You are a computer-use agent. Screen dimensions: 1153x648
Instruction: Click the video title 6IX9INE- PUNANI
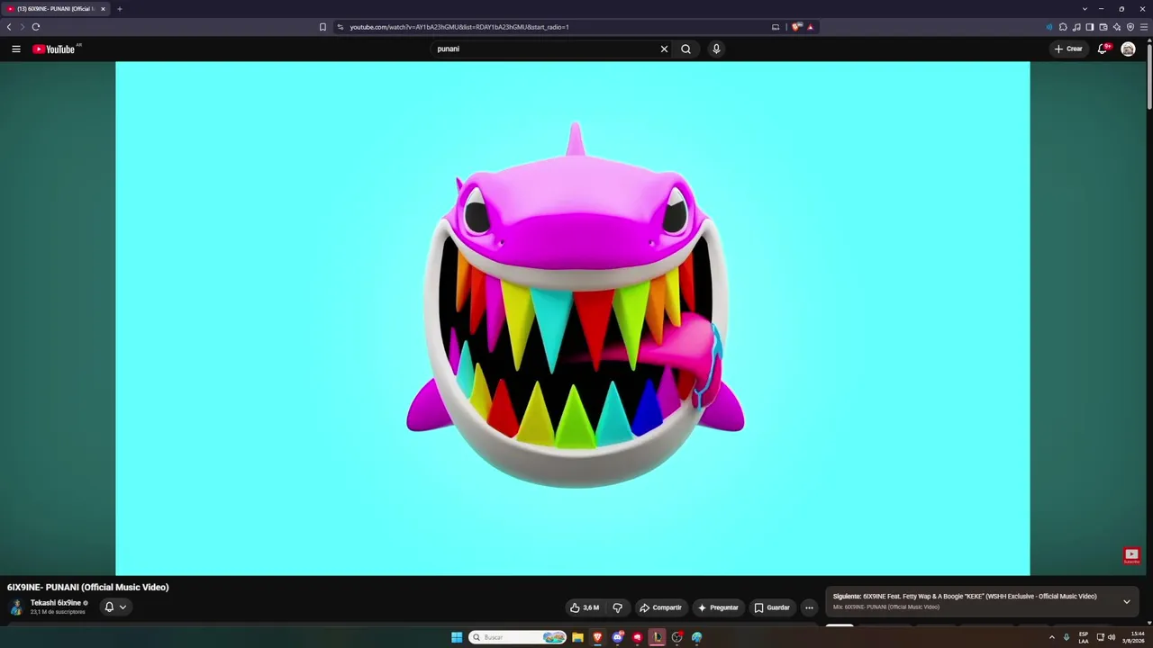tap(88, 587)
